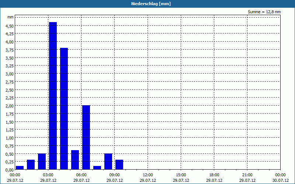Click the '4,00' y-axis label
The width and height of the screenshot is (295, 184).
point(10,42)
